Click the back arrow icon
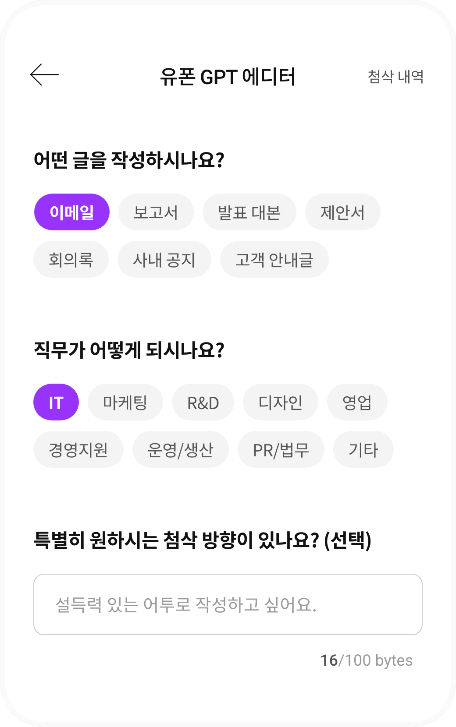This screenshot has width=456, height=727. [44, 75]
